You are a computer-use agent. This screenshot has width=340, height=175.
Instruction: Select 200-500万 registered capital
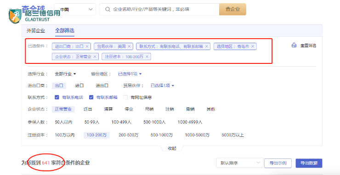[129, 135]
